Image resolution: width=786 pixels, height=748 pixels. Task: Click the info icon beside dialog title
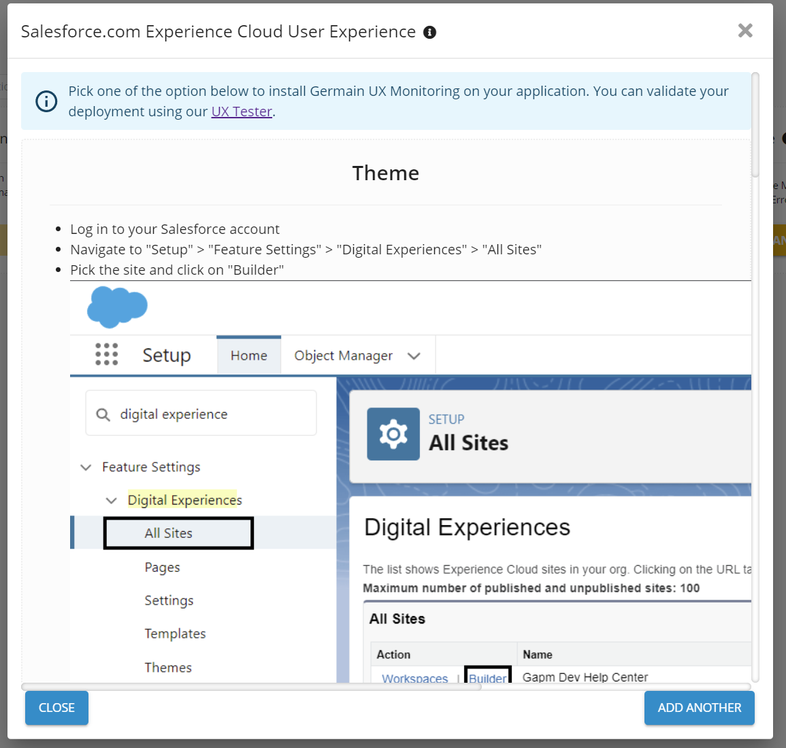(429, 33)
